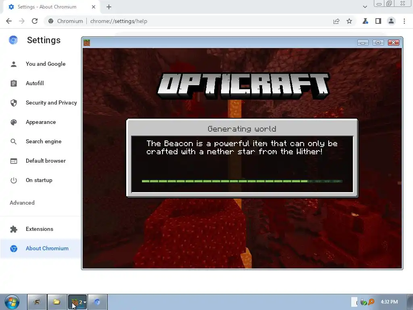The width and height of the screenshot is (413, 310).
Task: Click the orange magnifier tray icon
Action: 371,302
